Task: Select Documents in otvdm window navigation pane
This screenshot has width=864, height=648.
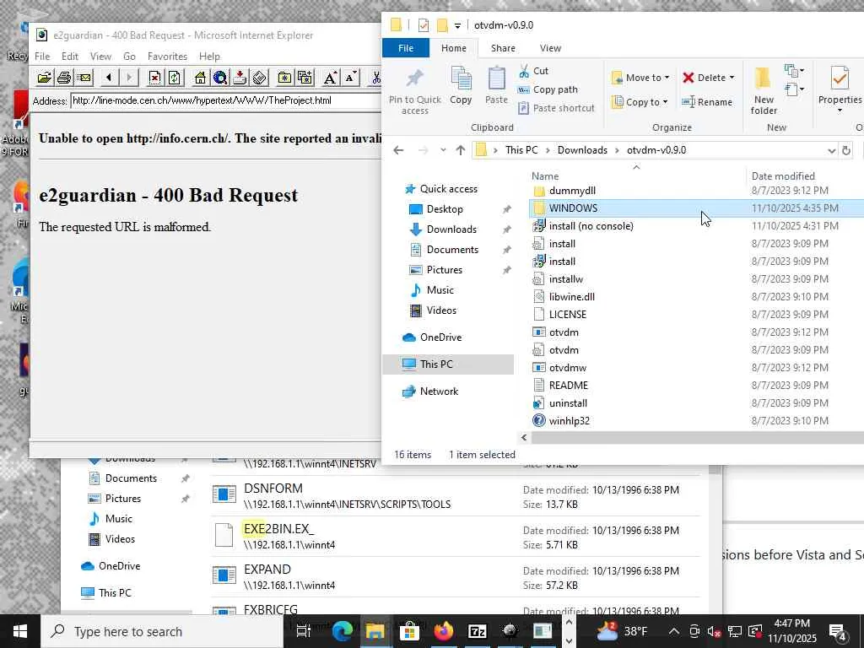Action: 452,250
